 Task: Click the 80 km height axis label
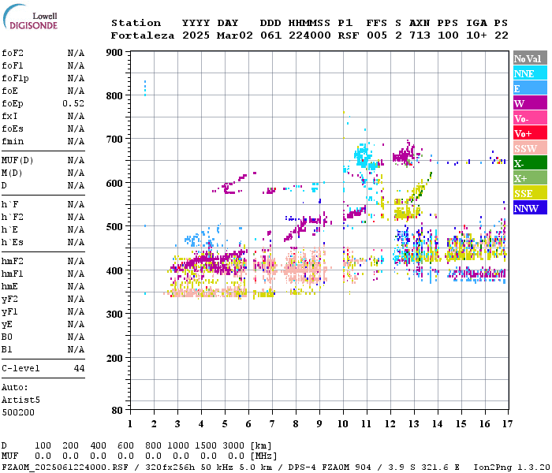click(x=117, y=411)
